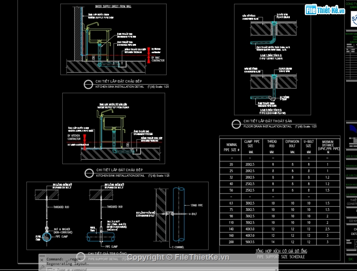Select nominal pipe size cell '63'
Image resolution: width=357 pixels, height=271 pixels.
click(231, 203)
